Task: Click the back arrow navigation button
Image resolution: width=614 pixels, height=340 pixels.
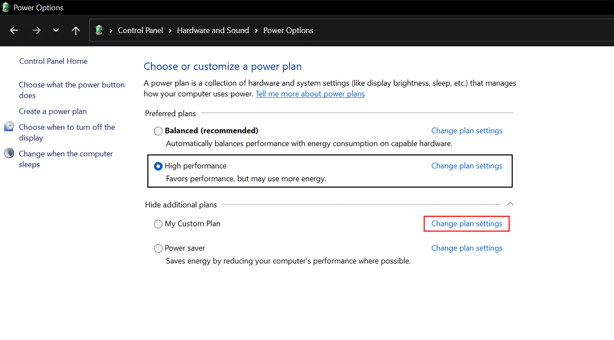Action: (x=14, y=30)
